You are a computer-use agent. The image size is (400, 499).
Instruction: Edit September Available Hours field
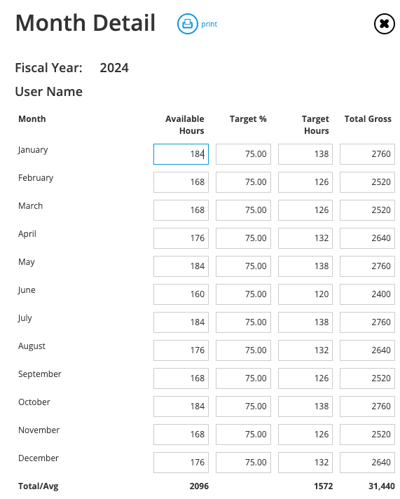click(181, 378)
